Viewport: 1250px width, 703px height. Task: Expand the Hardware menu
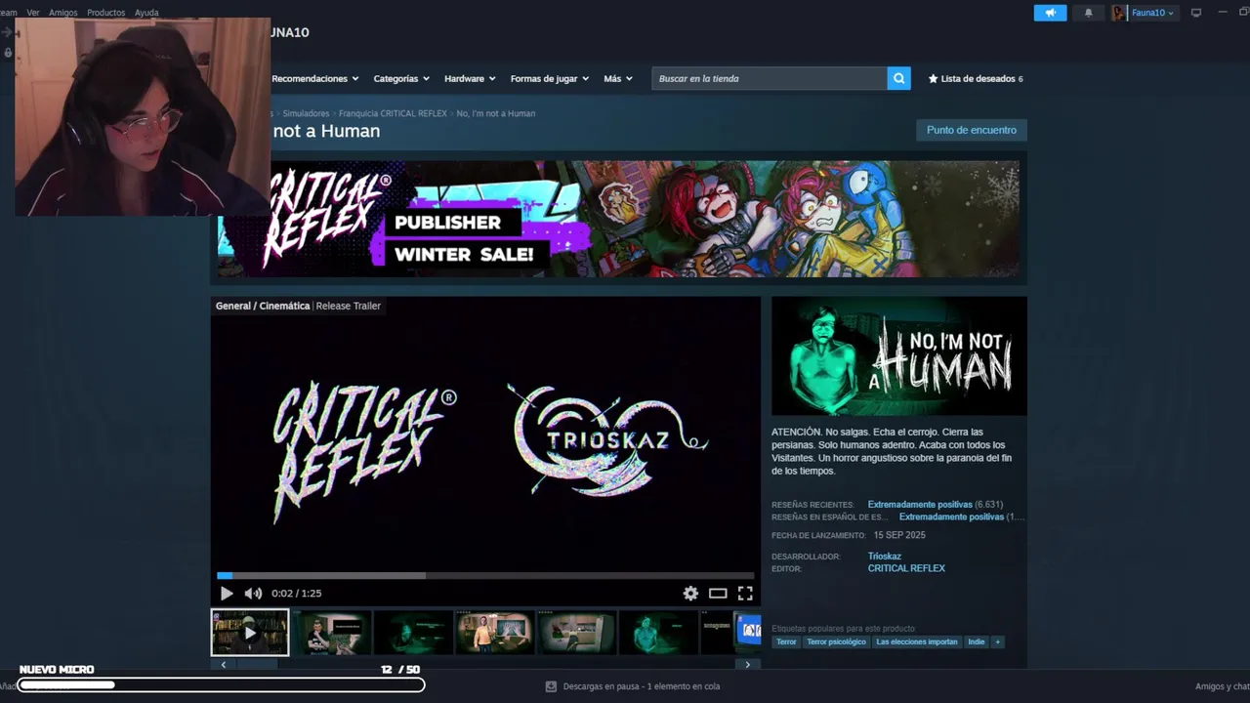click(x=470, y=78)
